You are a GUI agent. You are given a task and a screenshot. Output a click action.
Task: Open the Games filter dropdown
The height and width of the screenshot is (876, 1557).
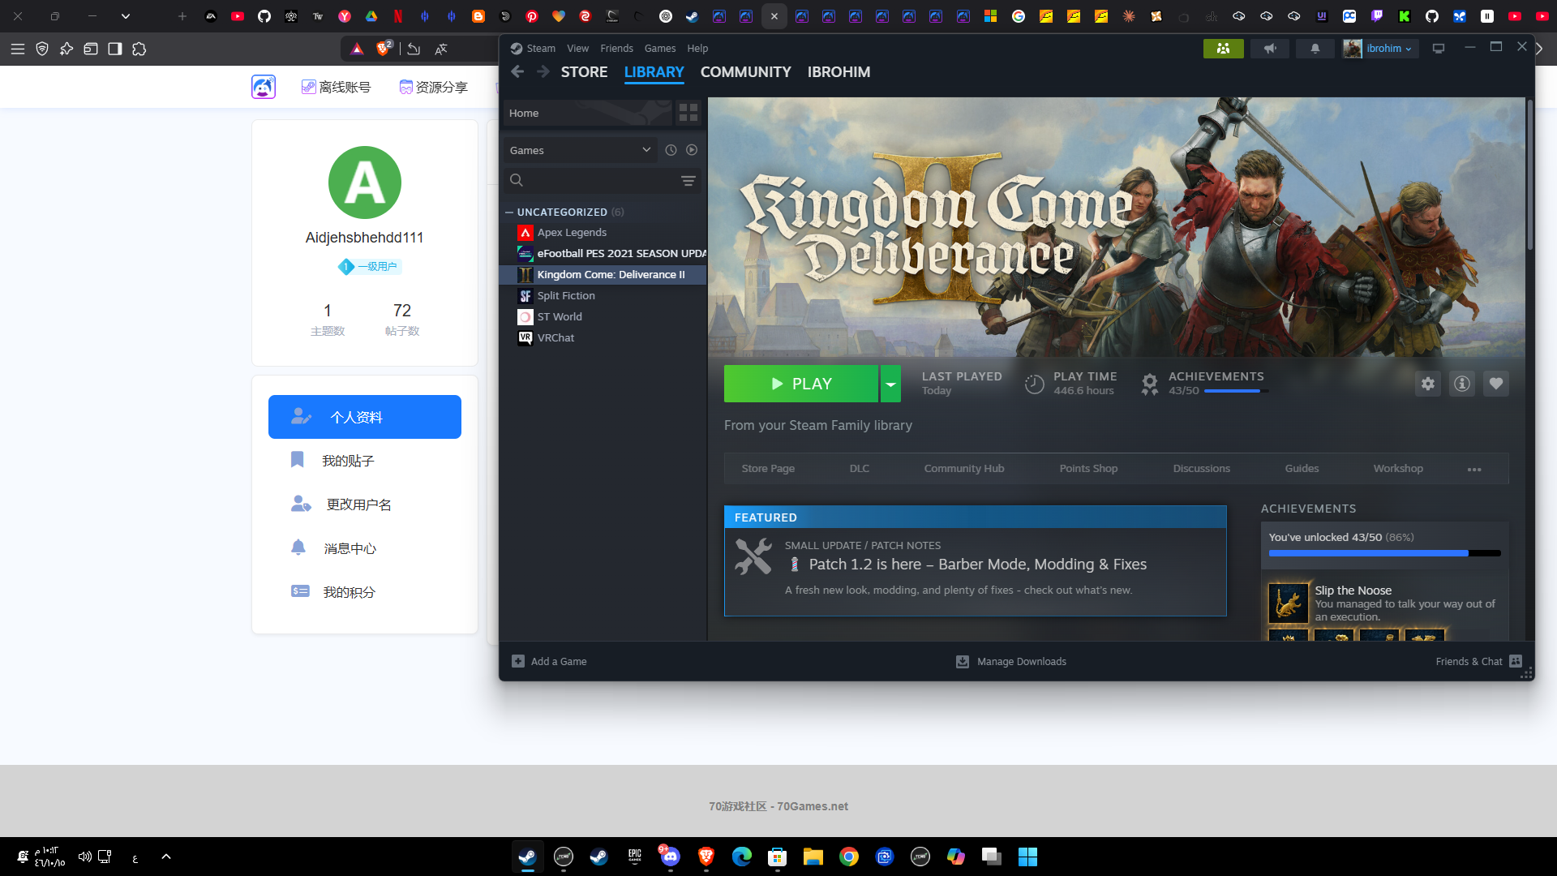pos(580,150)
